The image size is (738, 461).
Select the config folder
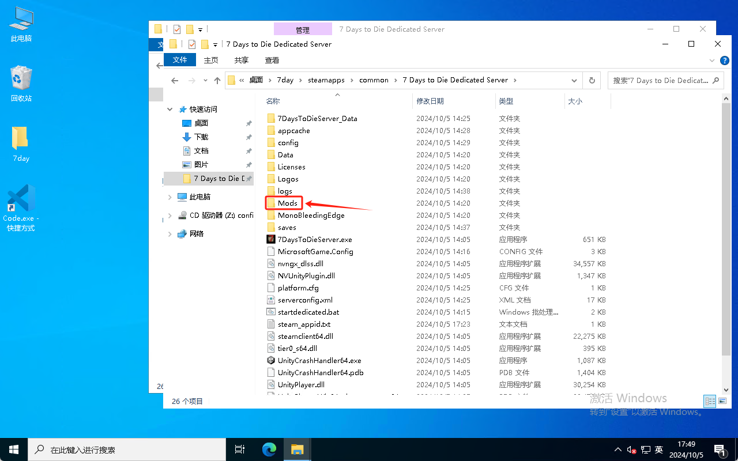[x=288, y=142]
